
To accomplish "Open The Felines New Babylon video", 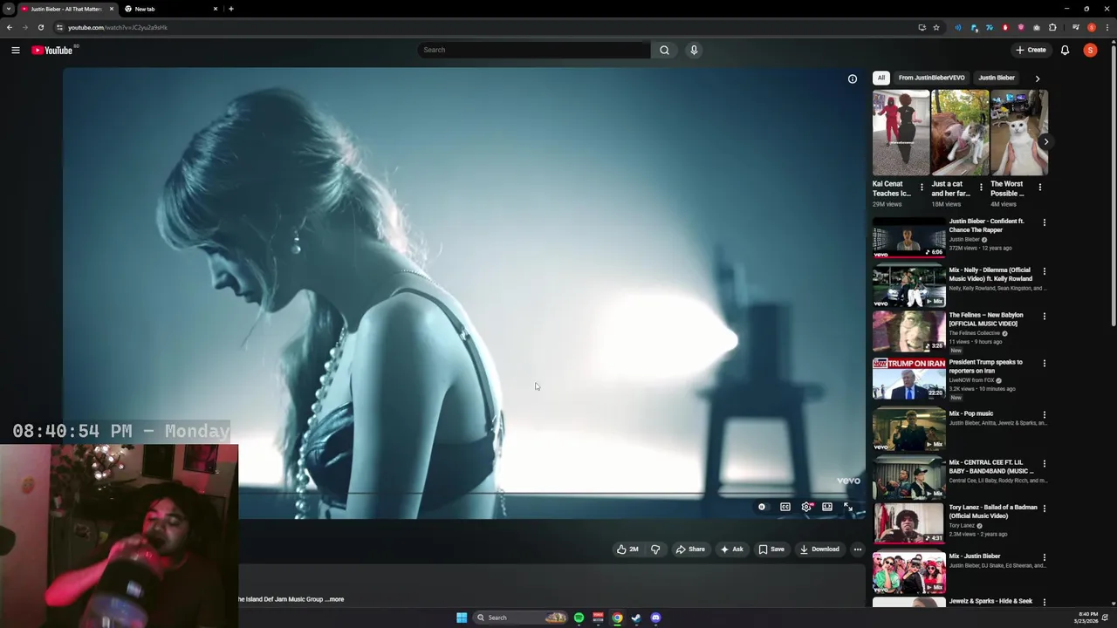I will (908, 332).
